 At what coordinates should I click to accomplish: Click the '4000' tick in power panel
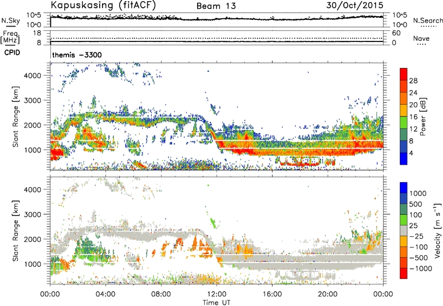(32, 76)
